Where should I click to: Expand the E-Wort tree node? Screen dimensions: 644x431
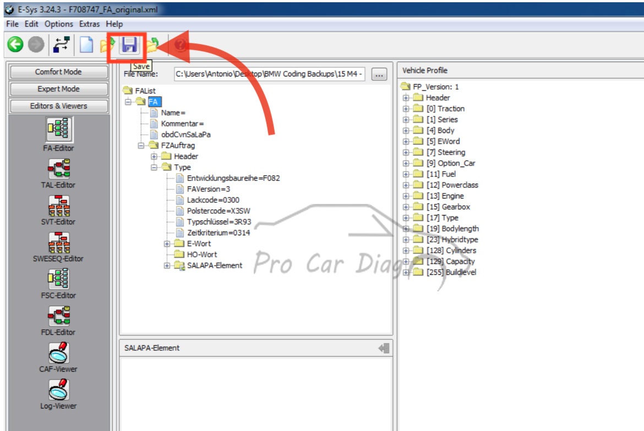[x=167, y=244]
